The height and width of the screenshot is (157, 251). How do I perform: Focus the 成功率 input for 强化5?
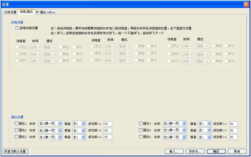[x=233, y=130]
